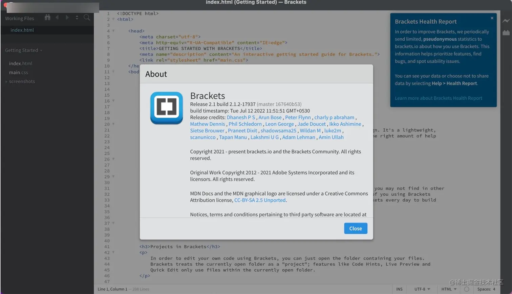Click the meta charset utf-8 code line

(x=170, y=37)
